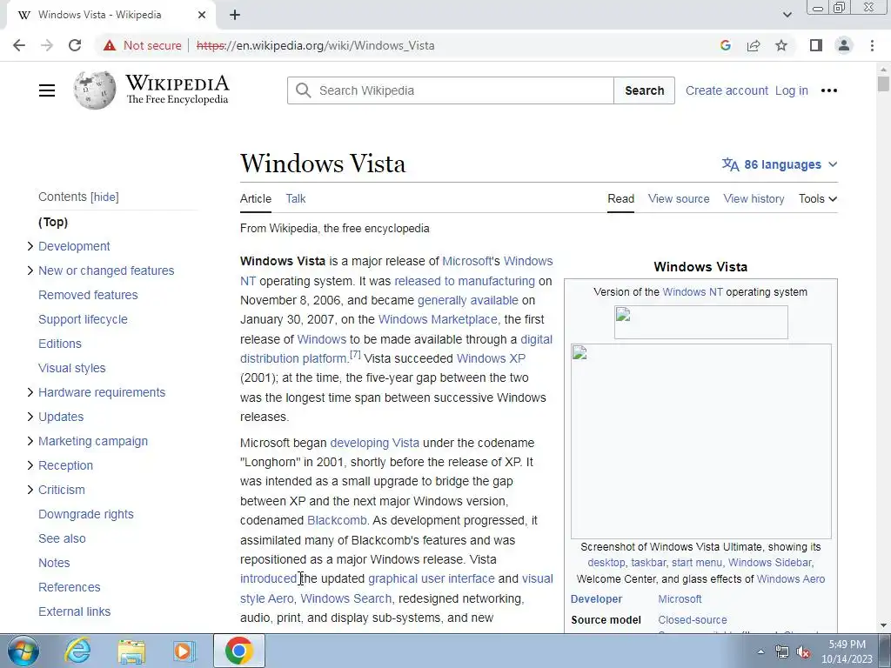
Task: Expand the Updates section chevron
Action: pos(30,417)
